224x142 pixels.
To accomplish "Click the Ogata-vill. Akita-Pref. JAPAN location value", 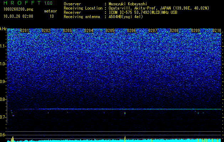I will pyautogui.click(x=159, y=9).
